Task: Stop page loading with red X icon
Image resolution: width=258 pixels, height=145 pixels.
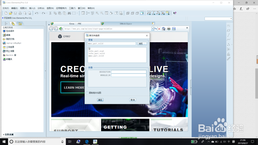Action: [x=159, y=29]
